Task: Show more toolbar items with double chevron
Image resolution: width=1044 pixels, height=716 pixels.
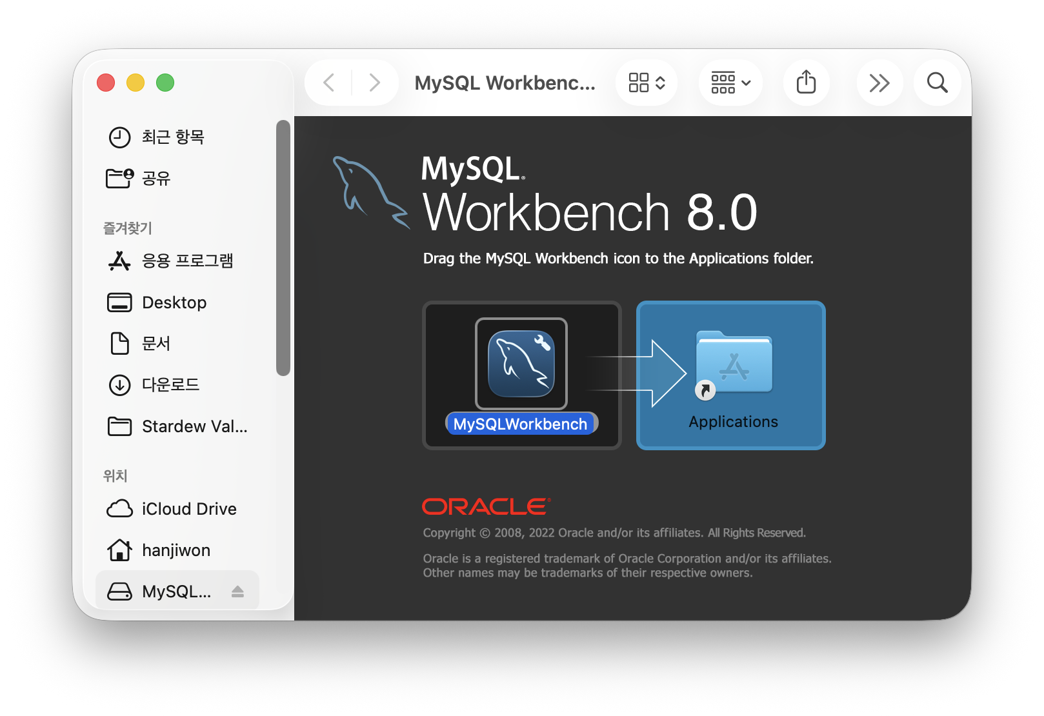Action: tap(879, 83)
